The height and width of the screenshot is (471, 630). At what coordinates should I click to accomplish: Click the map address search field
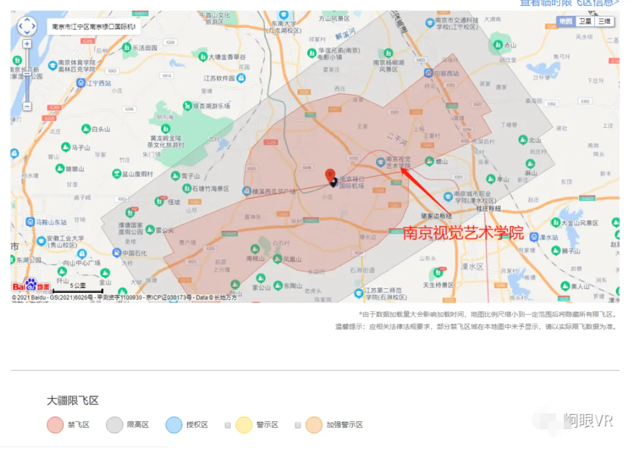93,27
